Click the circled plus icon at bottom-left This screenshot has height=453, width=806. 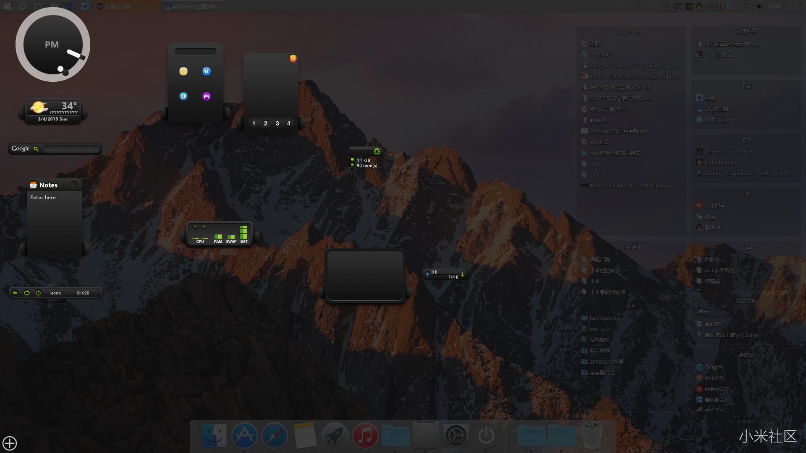coord(10,443)
